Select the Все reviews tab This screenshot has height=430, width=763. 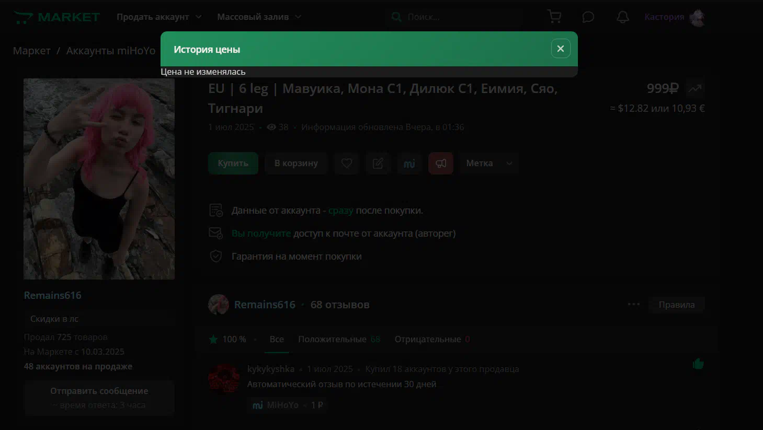(x=277, y=339)
